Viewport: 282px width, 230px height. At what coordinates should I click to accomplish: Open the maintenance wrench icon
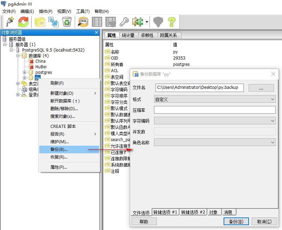click(x=124, y=22)
